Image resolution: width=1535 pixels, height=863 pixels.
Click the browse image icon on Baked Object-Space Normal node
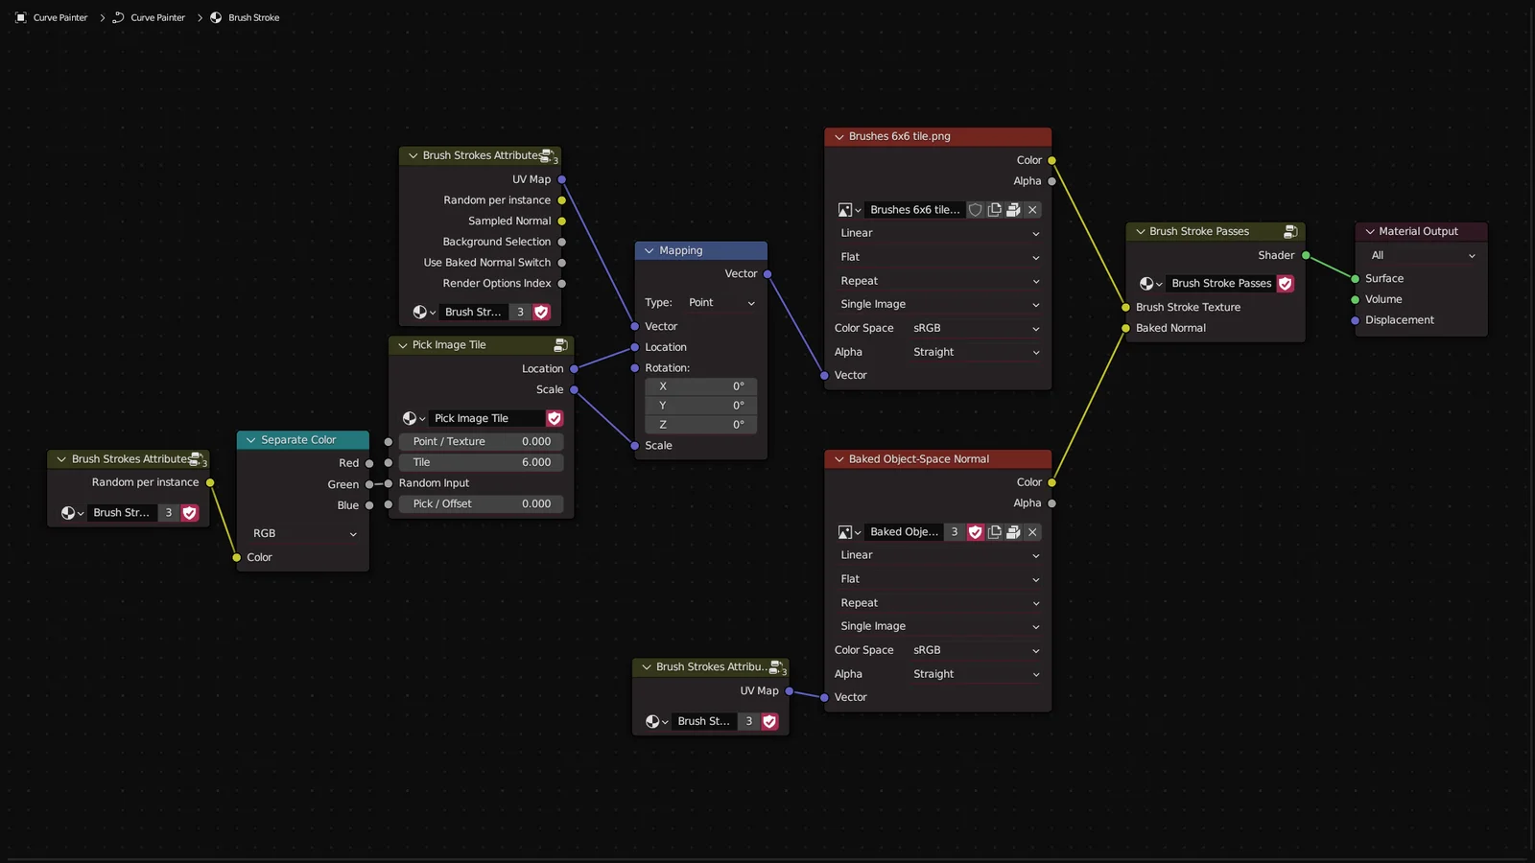point(847,532)
